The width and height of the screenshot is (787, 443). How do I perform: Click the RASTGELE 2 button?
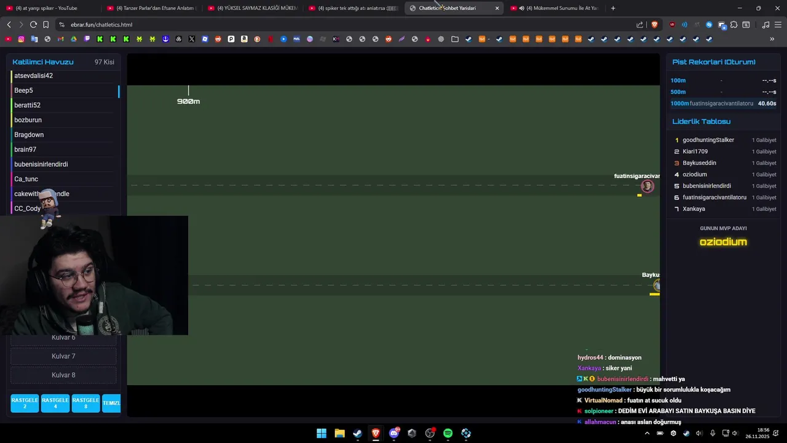click(25, 403)
